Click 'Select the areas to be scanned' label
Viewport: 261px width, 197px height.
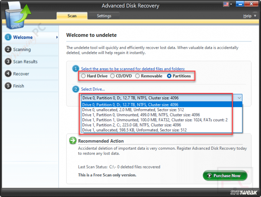click(x=133, y=69)
